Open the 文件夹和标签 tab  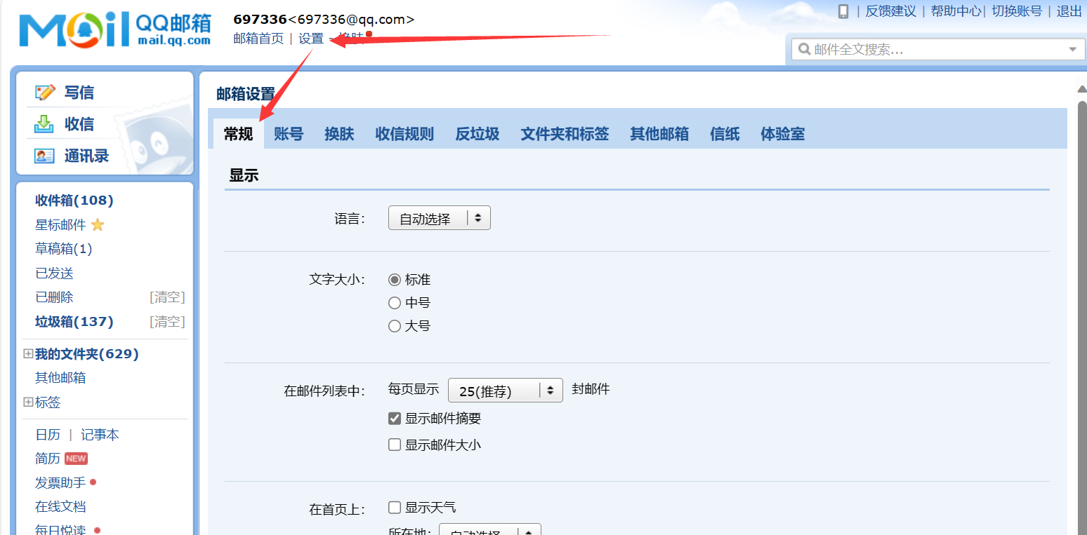[565, 134]
